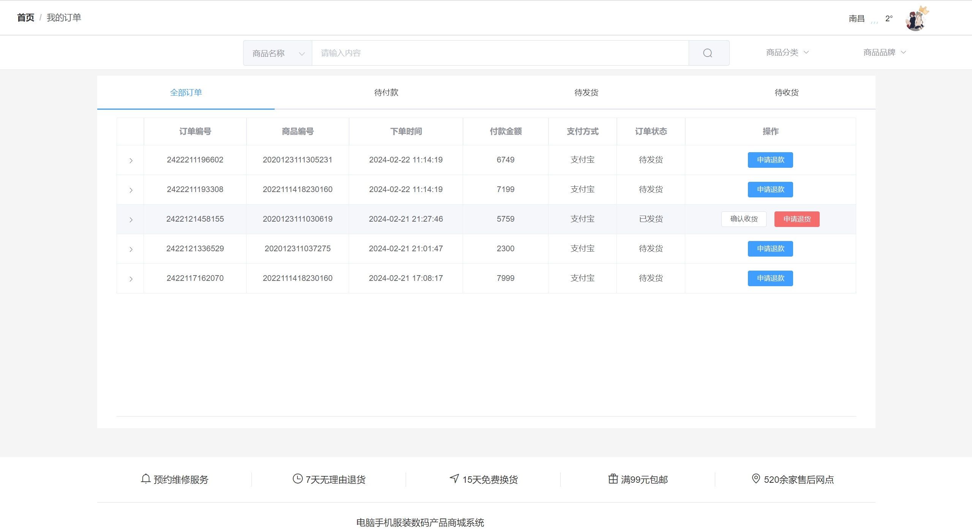Image resolution: width=972 pixels, height=531 pixels.
Task: Expand order row 2422121458155
Action: (131, 220)
